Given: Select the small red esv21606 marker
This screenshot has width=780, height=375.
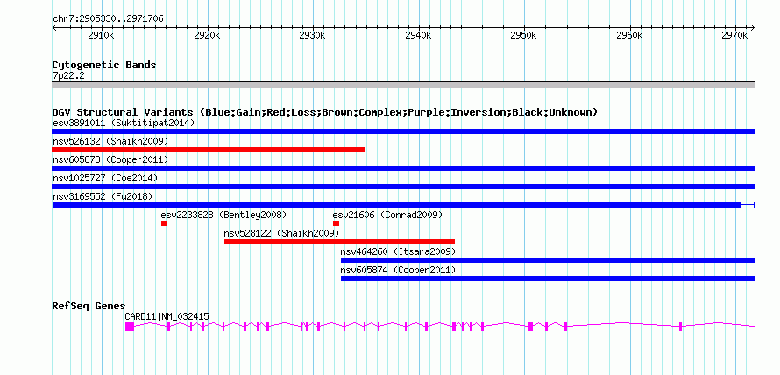Looking at the screenshot, I should coord(336,223).
